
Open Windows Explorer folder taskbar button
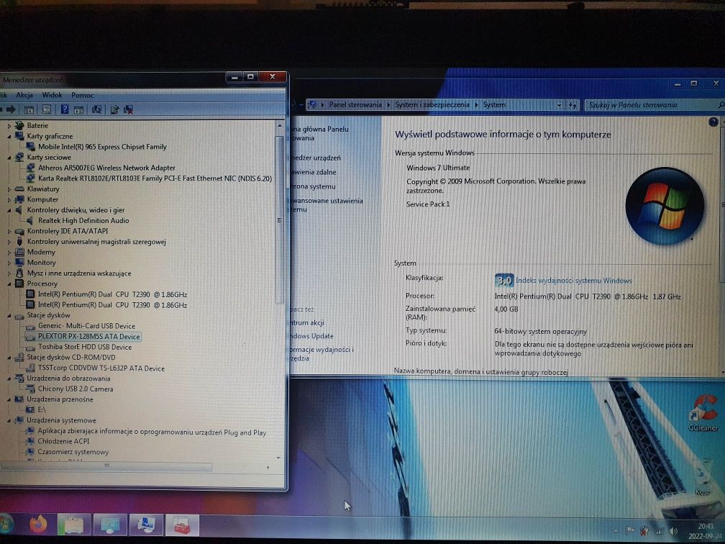[74, 525]
